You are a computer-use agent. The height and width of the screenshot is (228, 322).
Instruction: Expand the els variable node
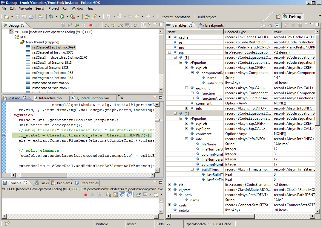169,185
